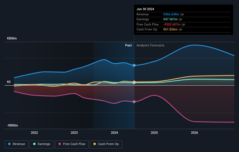The width and height of the screenshot is (239, 152).
Task: Click the tooltip Free Cash Flow row label
Action: pos(148,24)
